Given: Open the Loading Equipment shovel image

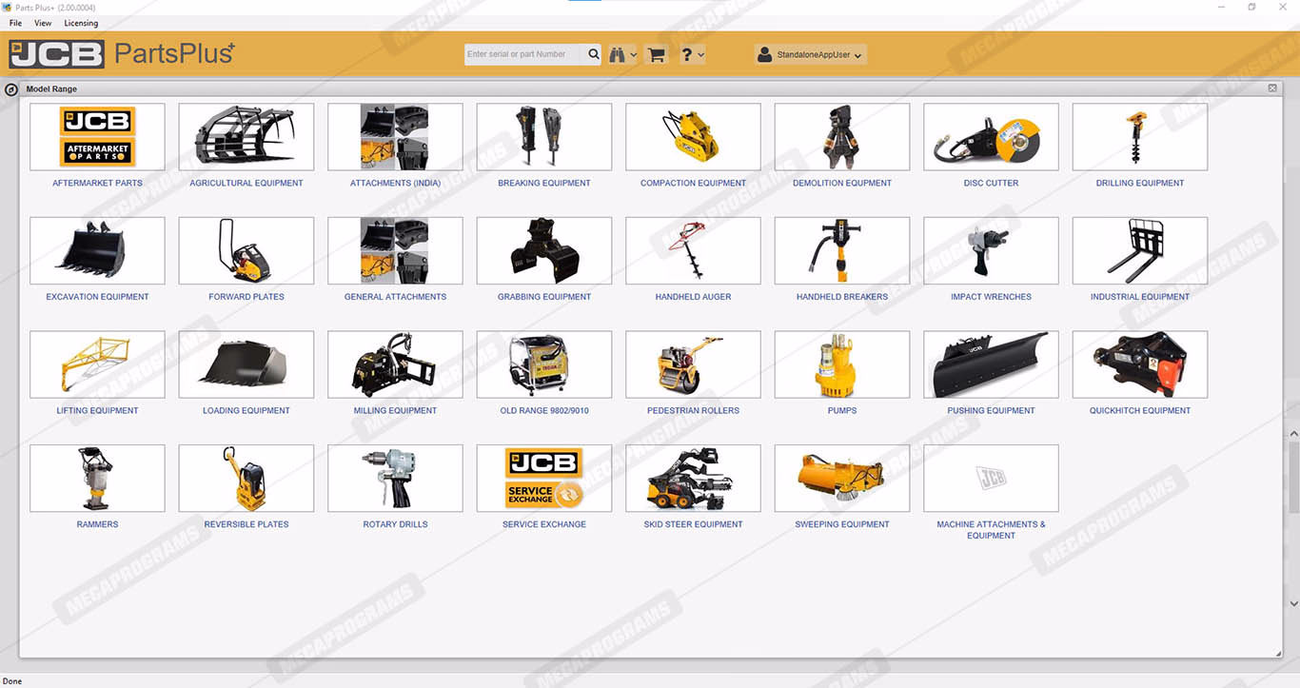Looking at the screenshot, I should tap(246, 364).
